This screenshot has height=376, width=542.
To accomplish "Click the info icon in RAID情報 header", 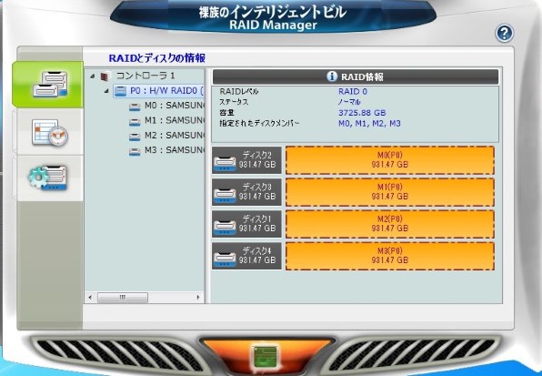I will pos(332,76).
